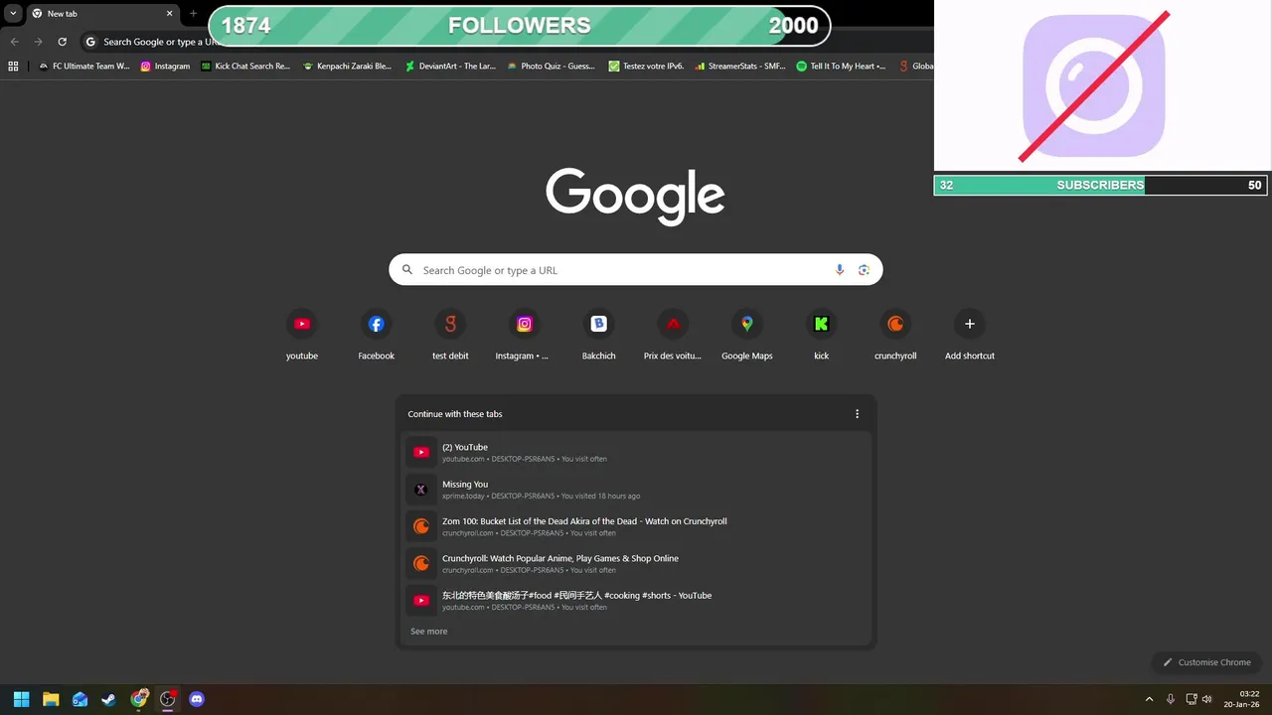Image resolution: width=1272 pixels, height=715 pixels.
Task: Open Crunchyroll: Watch Popular Anime tab
Action: 636,563
